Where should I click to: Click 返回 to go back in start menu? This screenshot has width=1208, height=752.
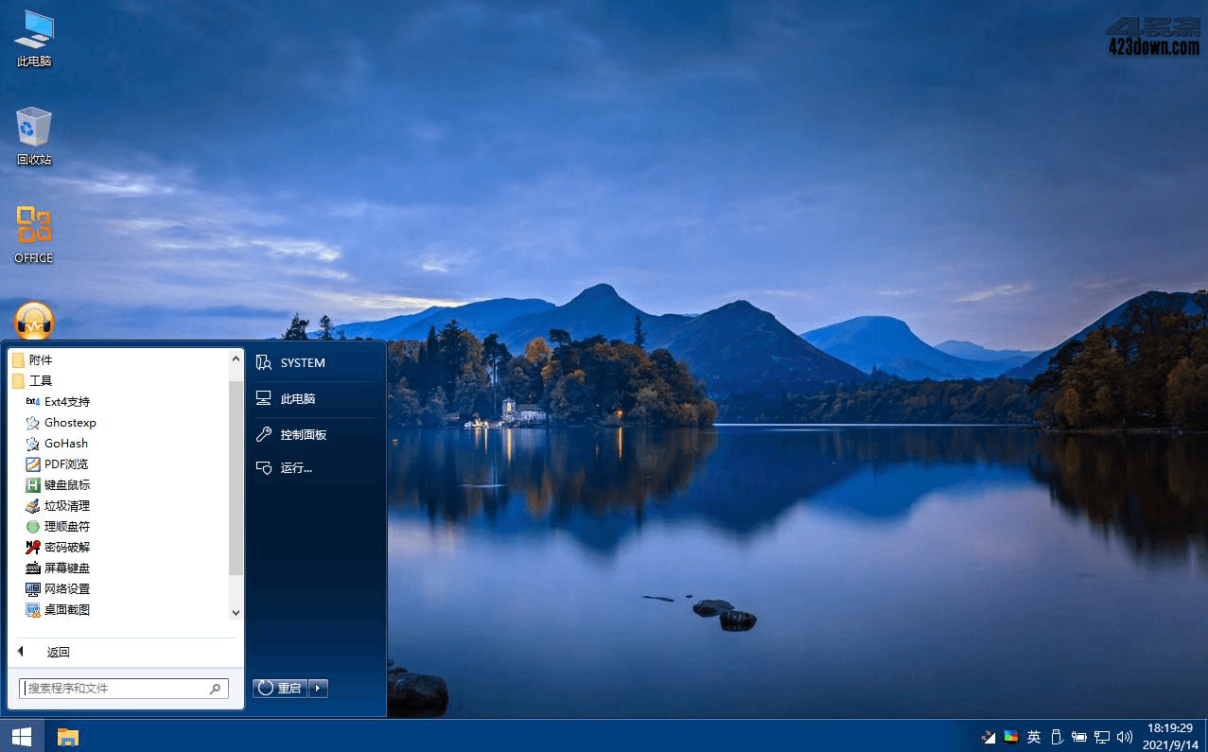(58, 653)
